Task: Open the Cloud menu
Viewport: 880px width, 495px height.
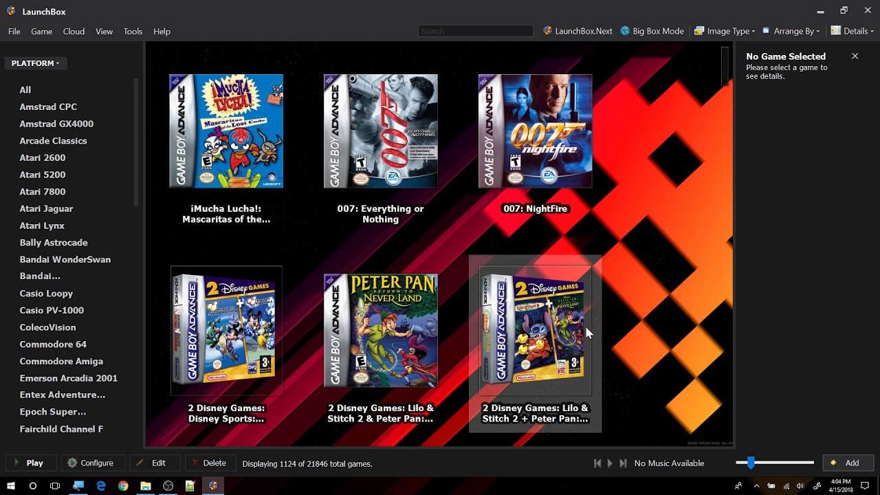Action: (x=74, y=32)
